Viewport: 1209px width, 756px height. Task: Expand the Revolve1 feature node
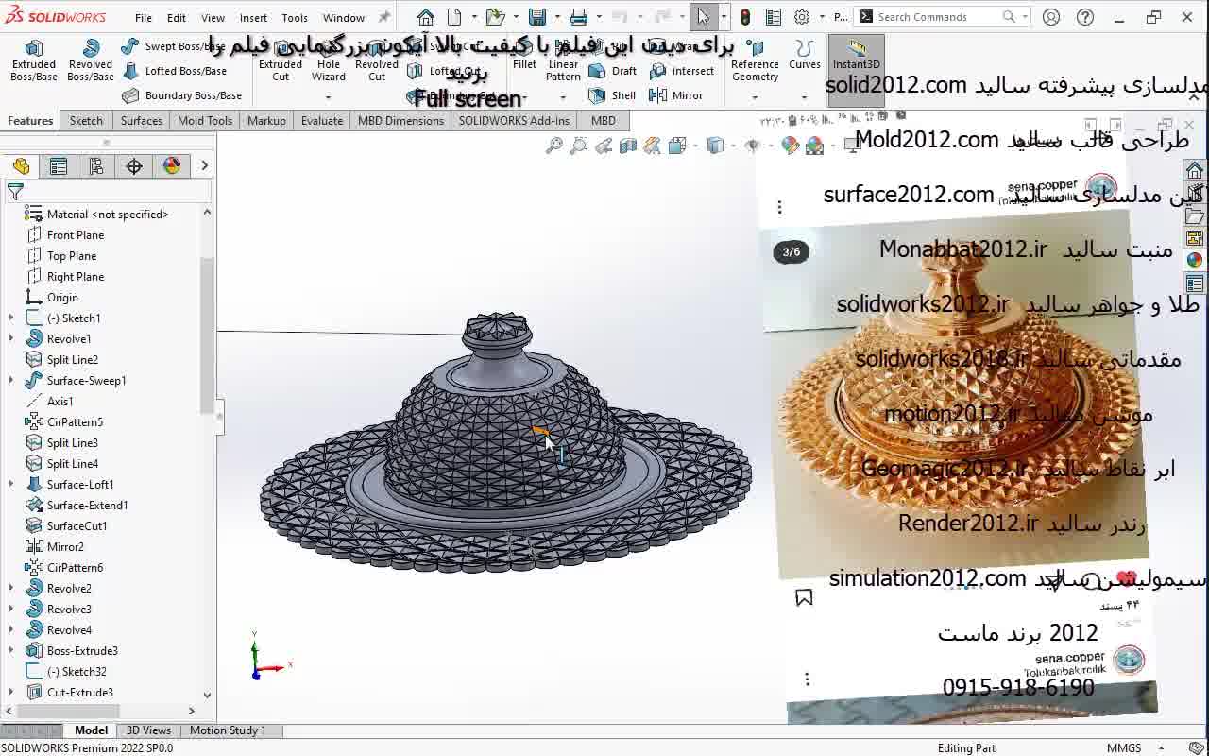coord(11,339)
